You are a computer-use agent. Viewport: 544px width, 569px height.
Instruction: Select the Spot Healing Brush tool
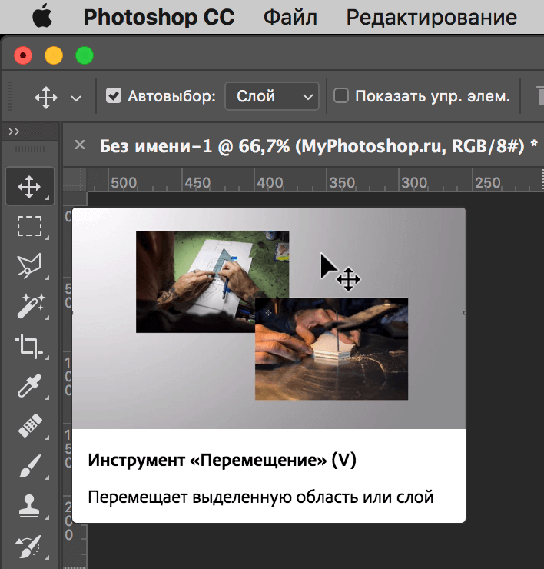[x=30, y=425]
